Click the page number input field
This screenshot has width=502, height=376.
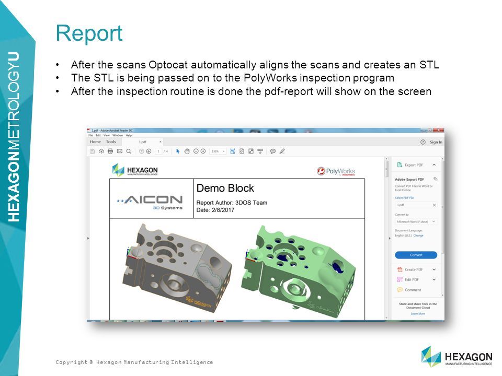158,151
